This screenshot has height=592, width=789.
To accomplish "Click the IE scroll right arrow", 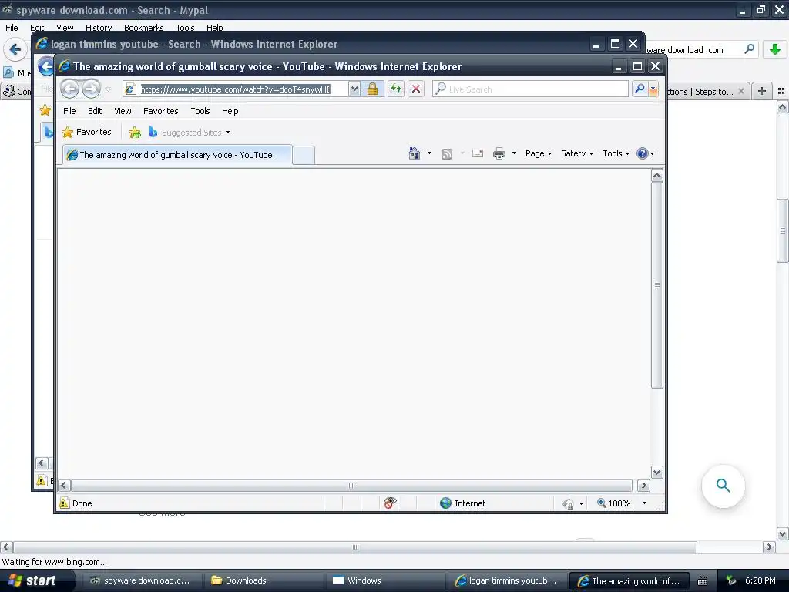I will pos(643,486).
